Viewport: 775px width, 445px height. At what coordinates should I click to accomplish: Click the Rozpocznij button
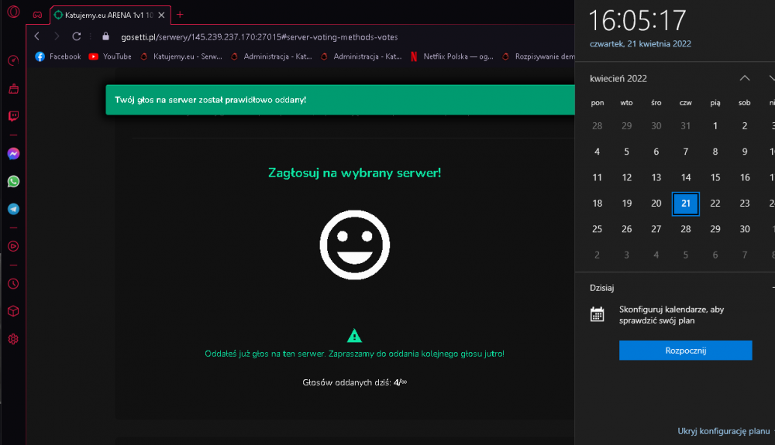686,351
